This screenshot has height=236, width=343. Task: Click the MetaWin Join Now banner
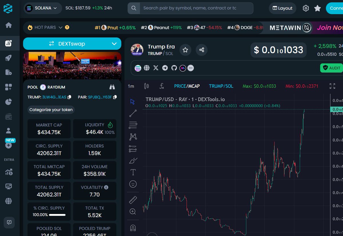[303, 28]
